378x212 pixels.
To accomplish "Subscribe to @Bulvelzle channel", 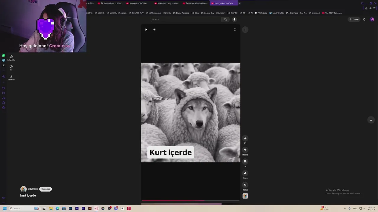I will pos(45,189).
